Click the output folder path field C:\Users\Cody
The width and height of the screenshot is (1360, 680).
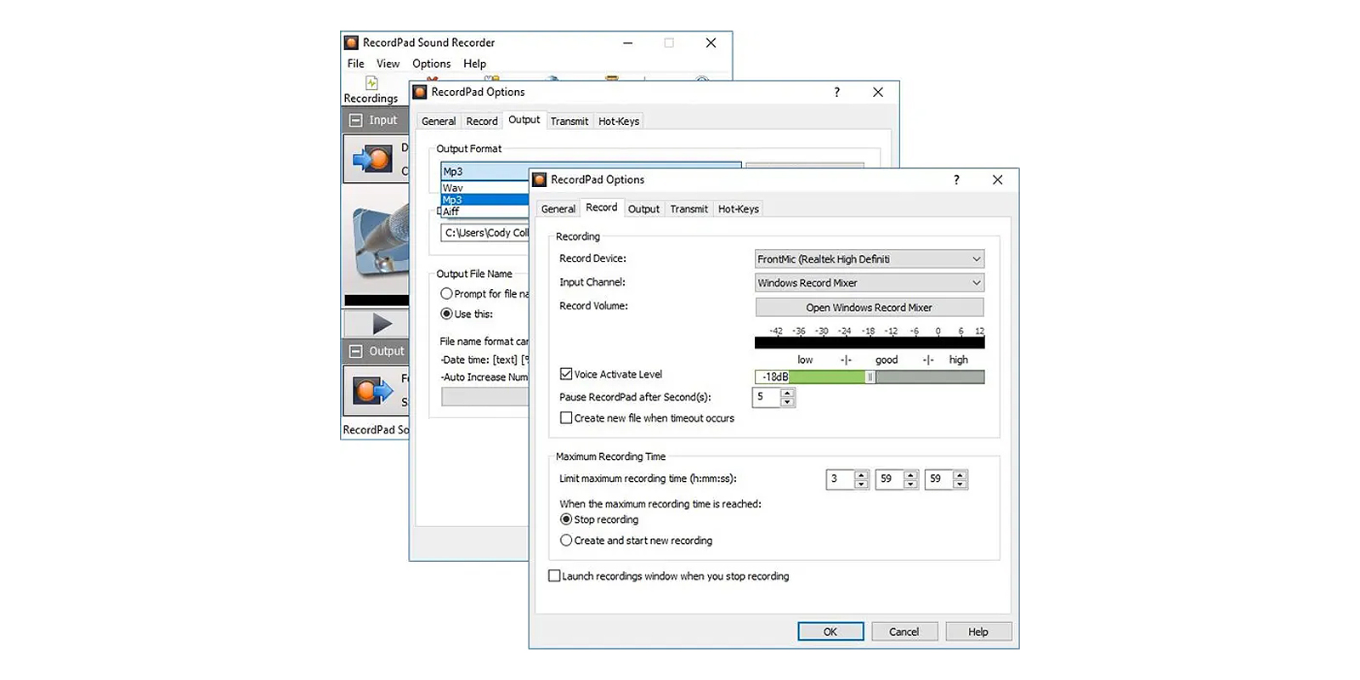click(484, 233)
